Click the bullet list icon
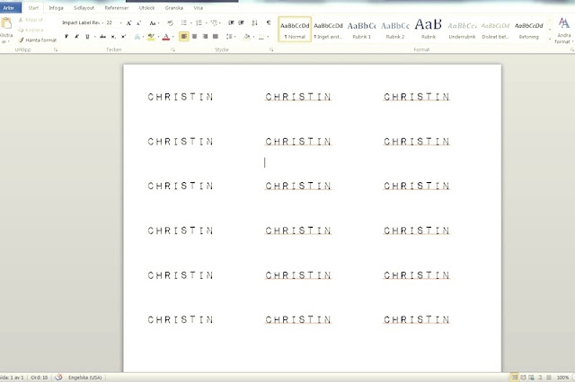The width and height of the screenshot is (575, 382). point(184,23)
